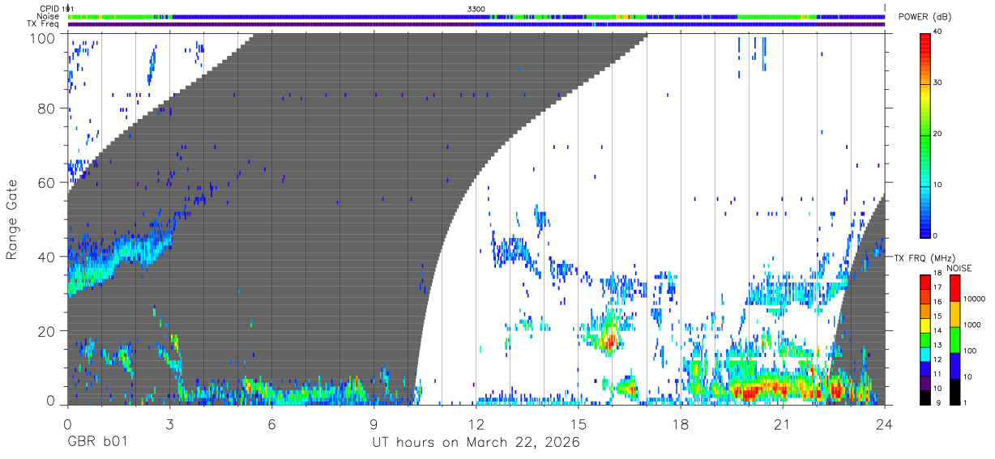995x459 pixels.
Task: Click the 18 tick label on UT hours axis
Action: point(681,424)
